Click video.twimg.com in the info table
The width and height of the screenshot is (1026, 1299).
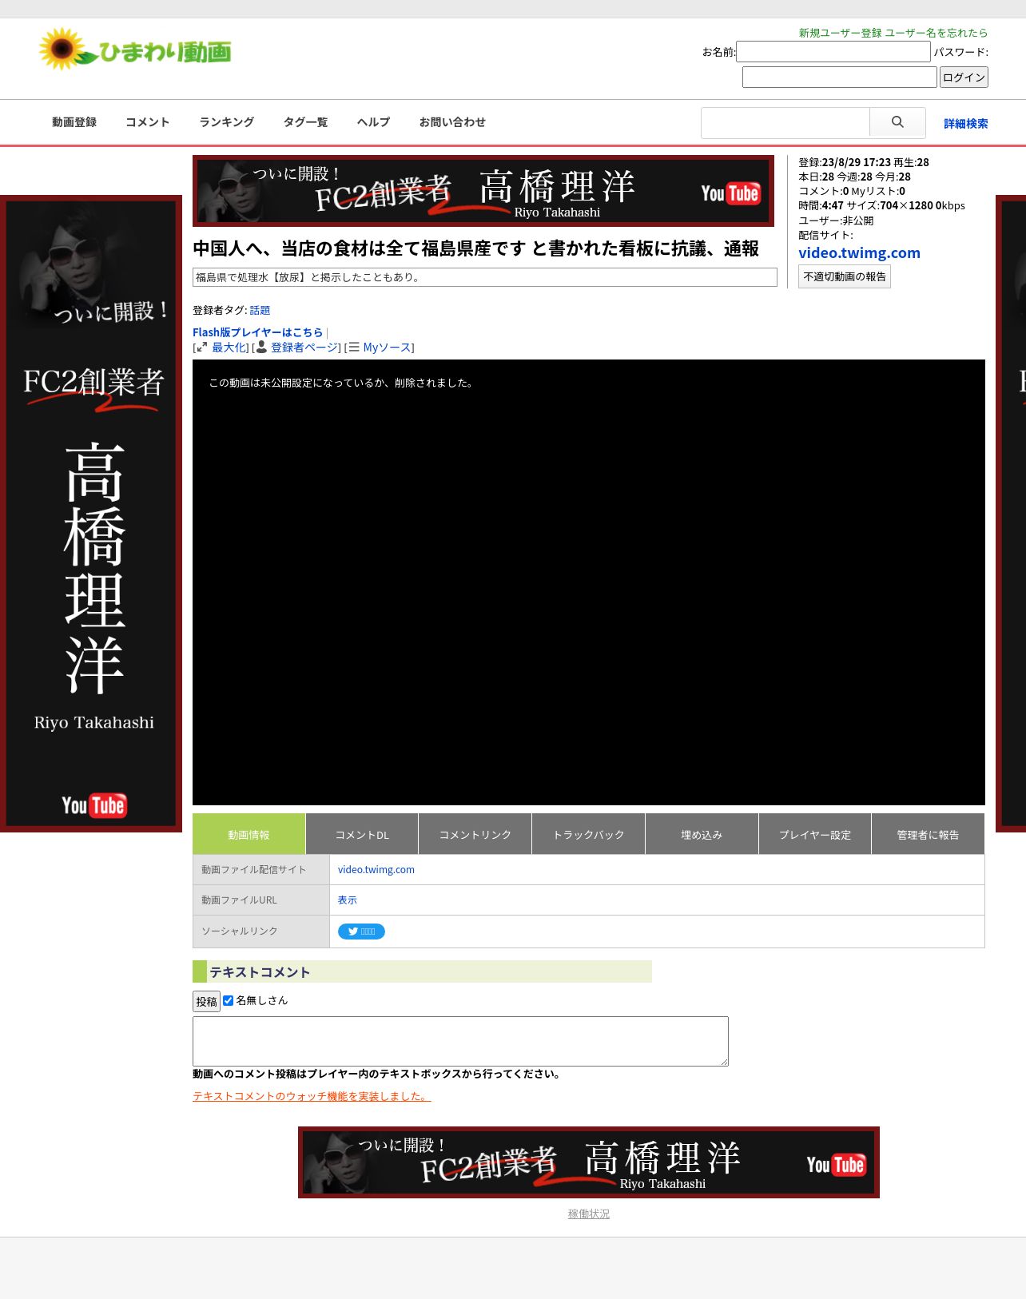pyautogui.click(x=376, y=869)
